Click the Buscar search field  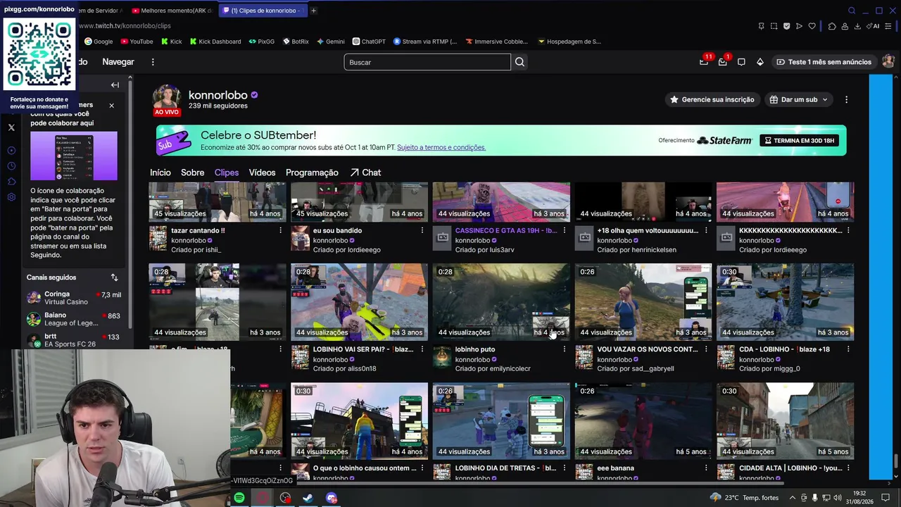(x=427, y=62)
